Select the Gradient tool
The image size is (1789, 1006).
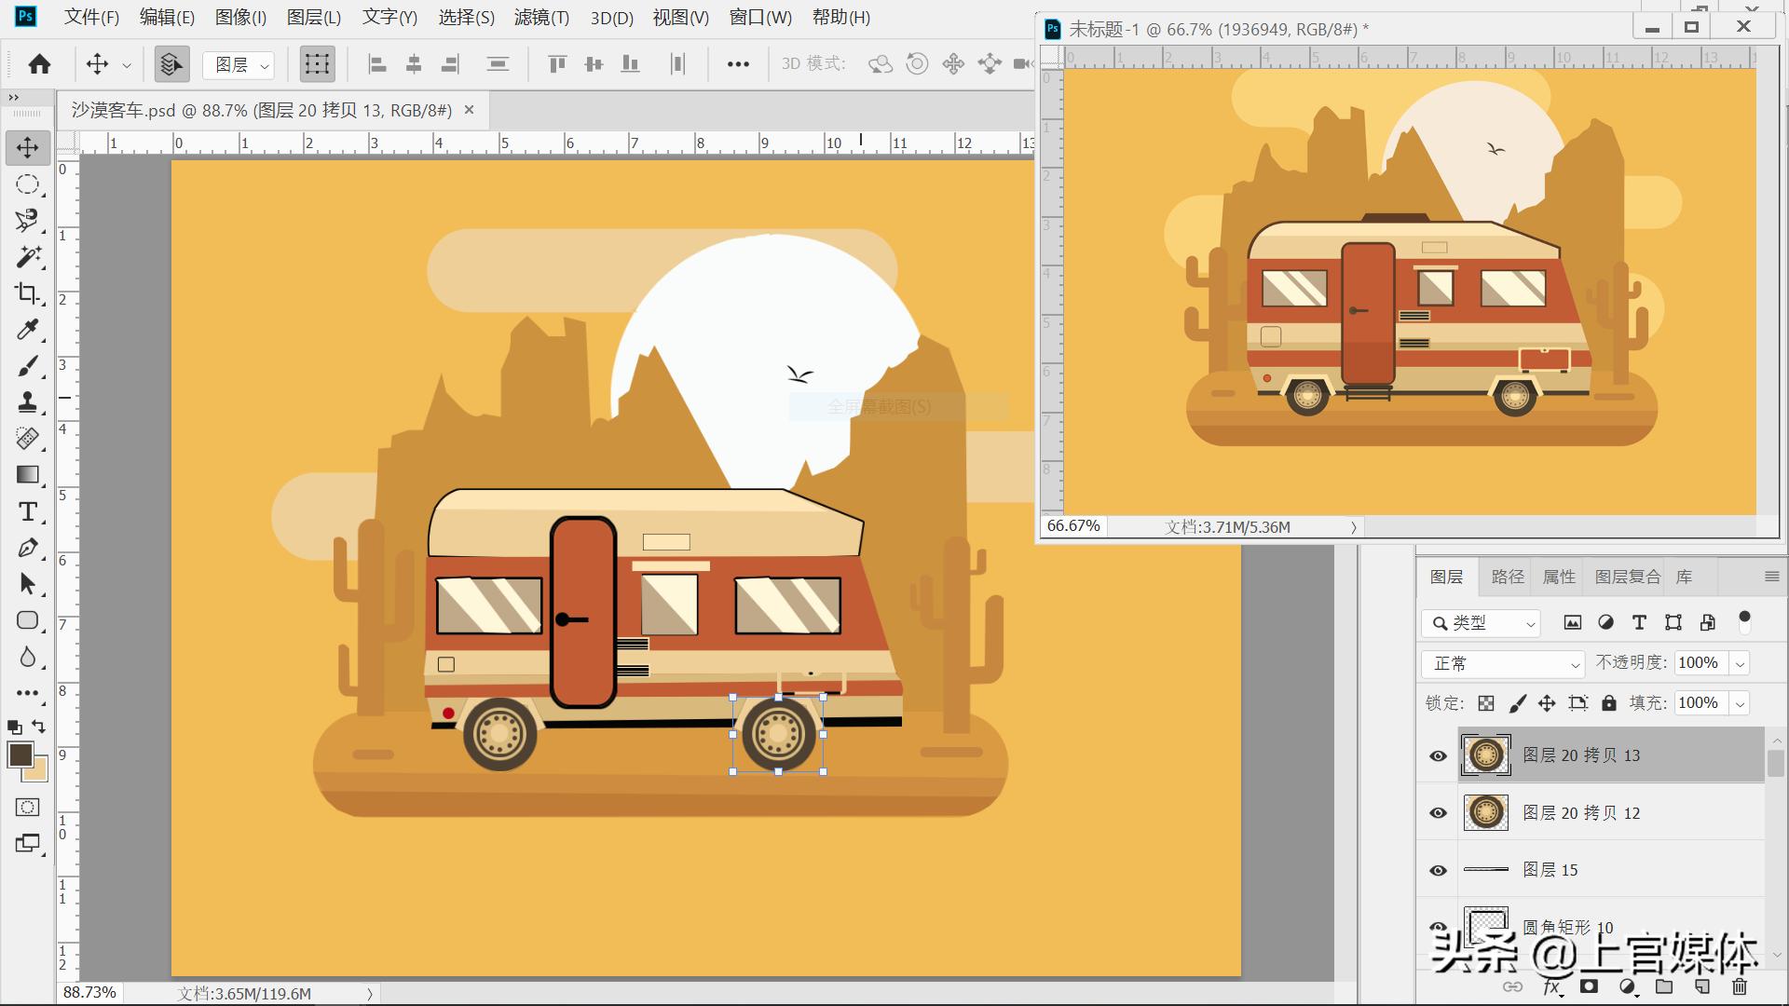(27, 475)
